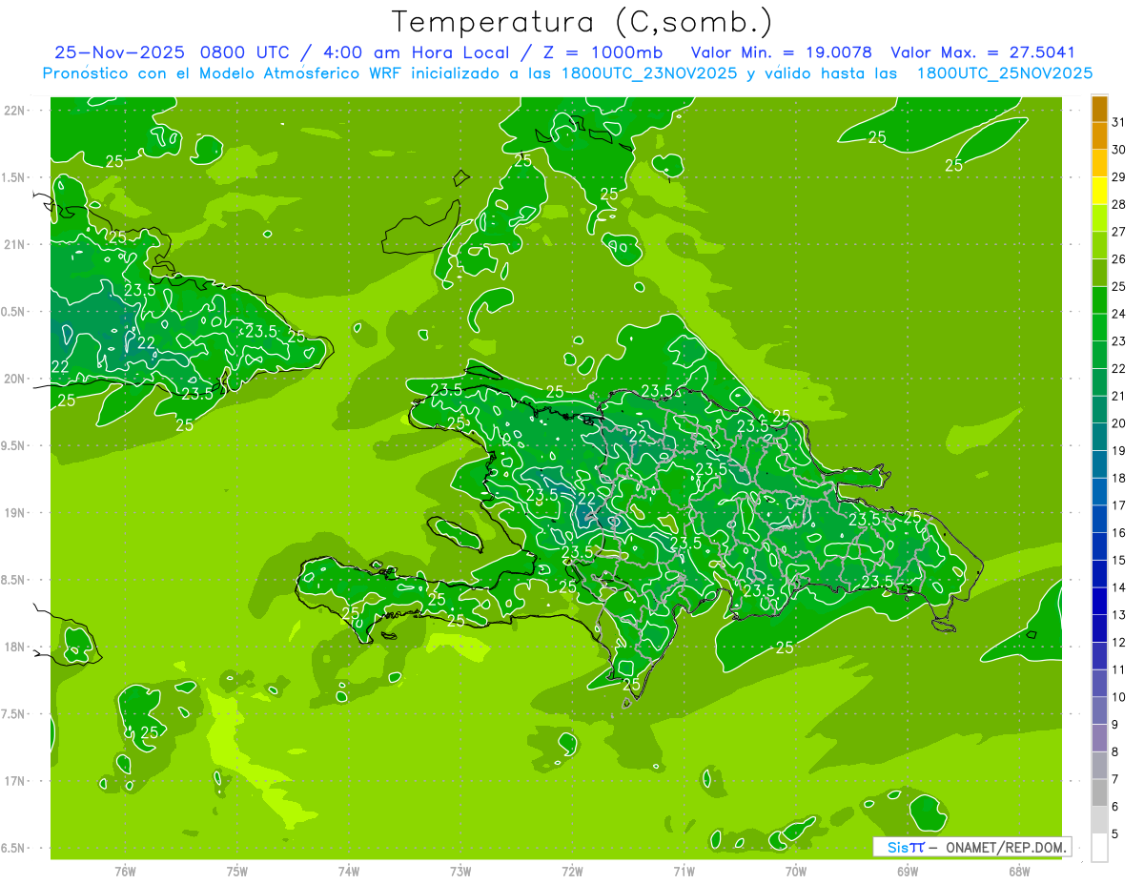Click the '76W' longitude axis label
1144x884 pixels.
click(x=125, y=871)
